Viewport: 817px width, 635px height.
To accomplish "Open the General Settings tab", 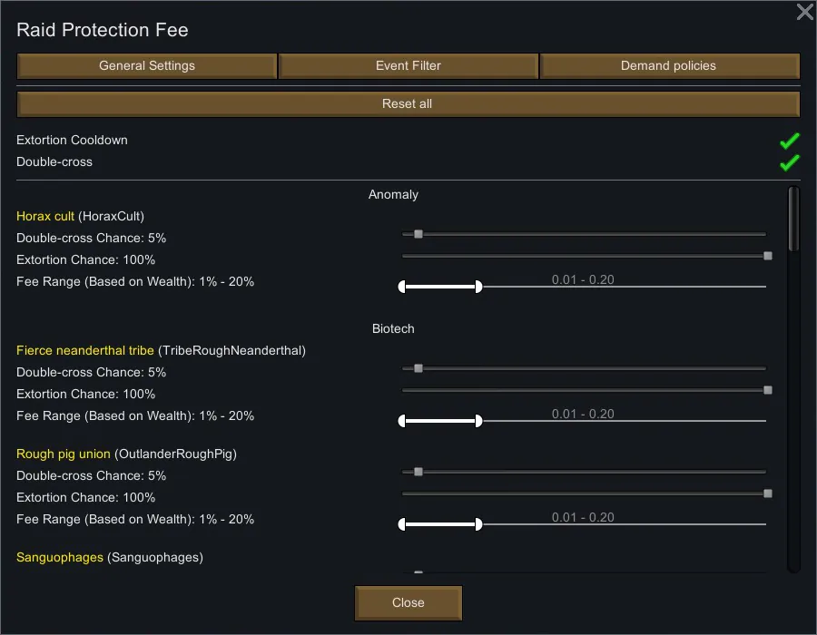I will 147,66.
